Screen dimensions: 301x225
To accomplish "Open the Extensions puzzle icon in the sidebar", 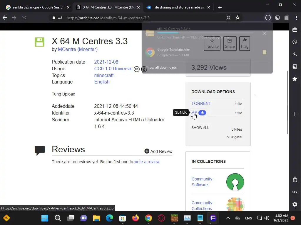I will click(295, 180).
